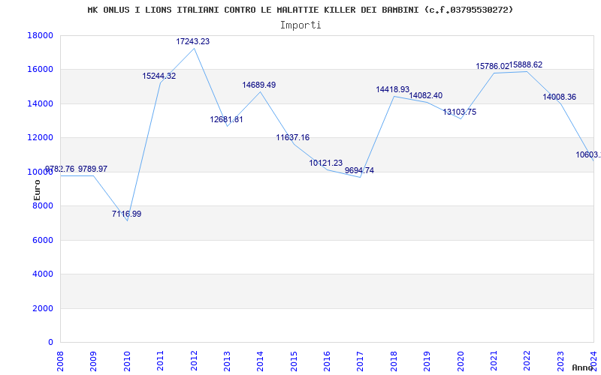Screen dimensions: 601x375
Task: Click the data label 15244.32
Action: coord(159,76)
